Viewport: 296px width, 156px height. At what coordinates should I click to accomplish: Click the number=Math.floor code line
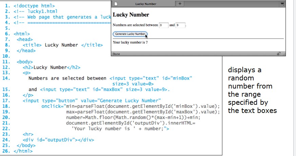coord(133,117)
